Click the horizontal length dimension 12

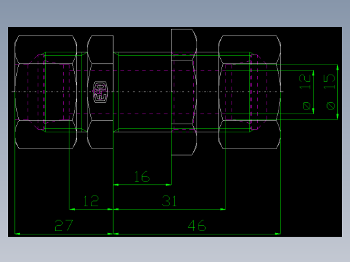91,201
